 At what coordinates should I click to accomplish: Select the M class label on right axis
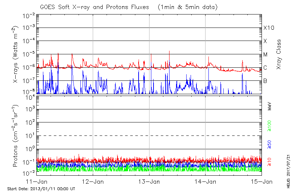pos(266,55)
